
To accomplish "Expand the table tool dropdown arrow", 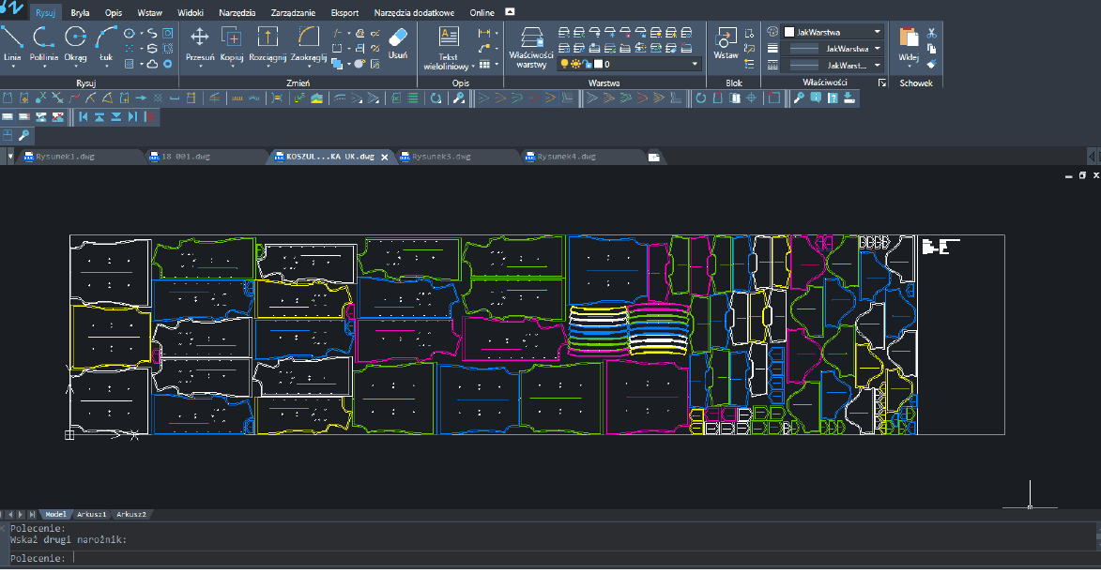I will click(497, 64).
